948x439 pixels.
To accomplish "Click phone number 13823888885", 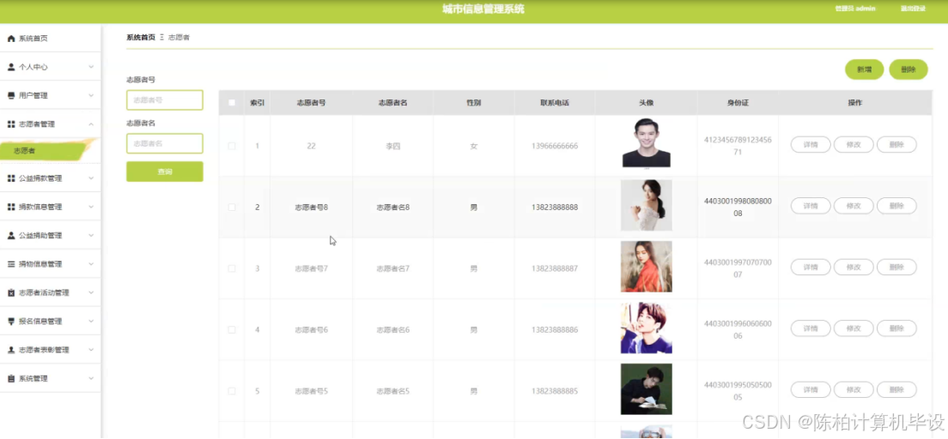I will tap(555, 391).
